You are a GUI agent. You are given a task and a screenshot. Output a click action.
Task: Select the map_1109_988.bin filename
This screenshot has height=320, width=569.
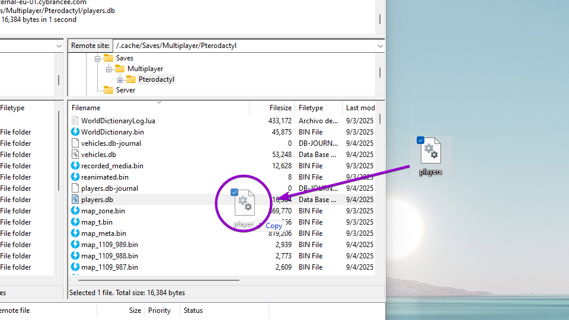[110, 256]
